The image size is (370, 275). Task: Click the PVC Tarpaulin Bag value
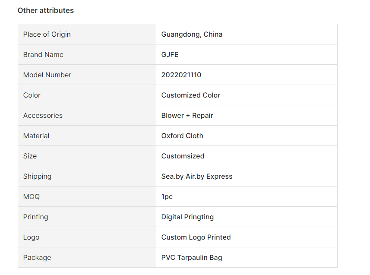point(192,258)
